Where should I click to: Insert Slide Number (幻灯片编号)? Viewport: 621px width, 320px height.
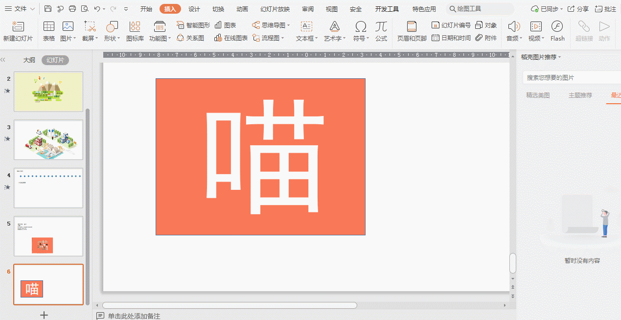[451, 25]
